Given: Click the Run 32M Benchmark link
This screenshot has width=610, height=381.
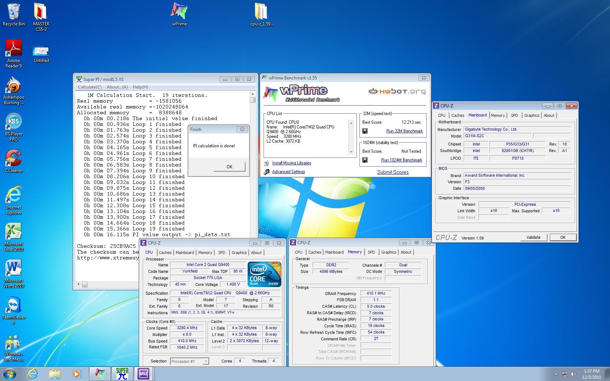Looking at the screenshot, I should [404, 131].
